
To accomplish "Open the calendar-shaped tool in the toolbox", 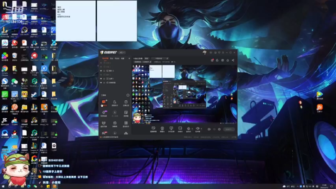I will click(x=126, y=103).
